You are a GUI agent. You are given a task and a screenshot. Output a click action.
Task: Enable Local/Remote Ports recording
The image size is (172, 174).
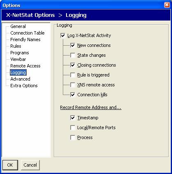click(x=73, y=128)
